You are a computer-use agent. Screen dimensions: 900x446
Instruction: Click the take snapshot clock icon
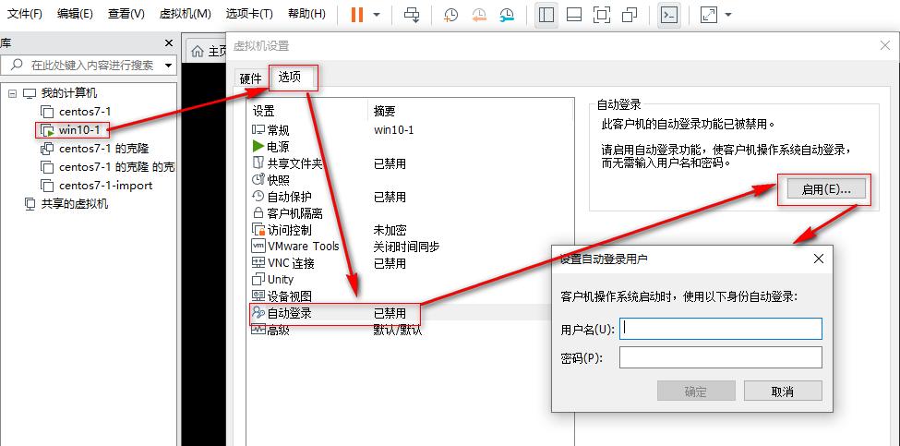[450, 15]
